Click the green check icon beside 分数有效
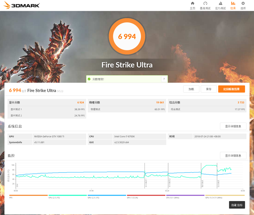The width and height of the screenshot is (254, 215). click(89, 79)
